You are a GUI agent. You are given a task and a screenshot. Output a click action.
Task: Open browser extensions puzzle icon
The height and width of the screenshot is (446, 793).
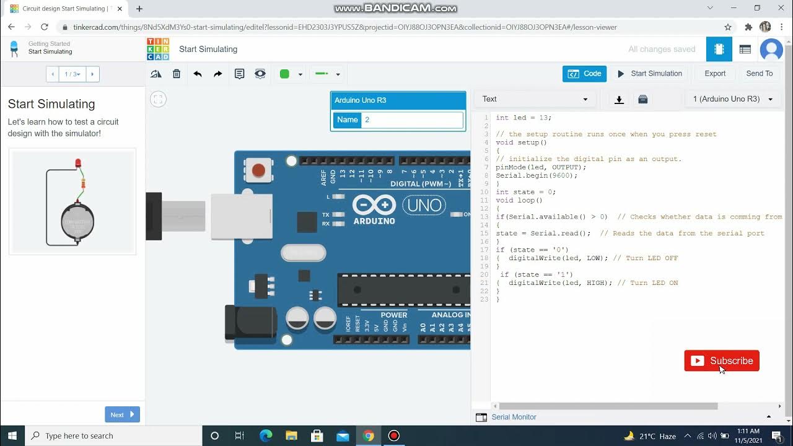click(748, 27)
